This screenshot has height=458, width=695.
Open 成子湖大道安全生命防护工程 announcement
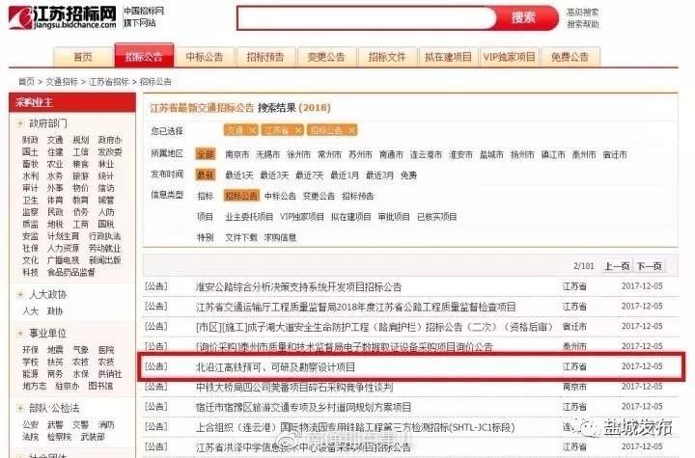[x=375, y=327]
